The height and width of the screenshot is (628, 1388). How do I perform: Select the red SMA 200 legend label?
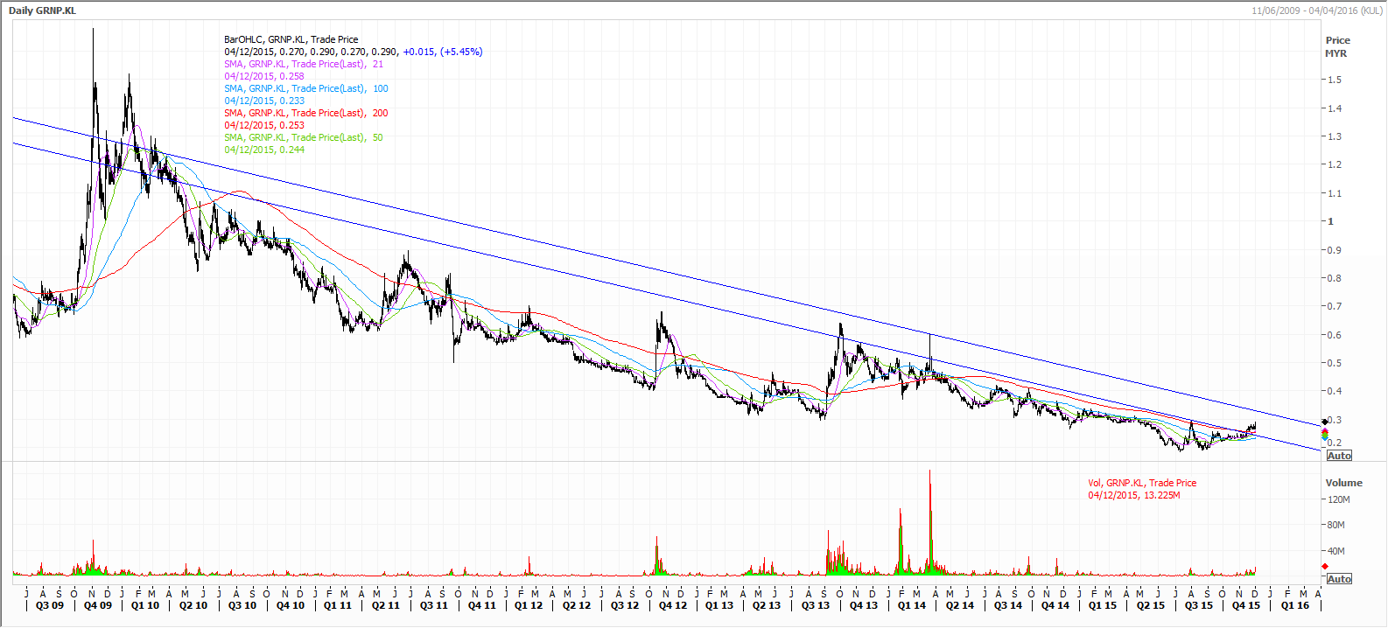305,113
